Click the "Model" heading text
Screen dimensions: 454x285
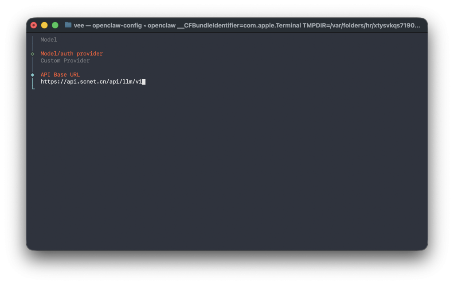(x=49, y=40)
